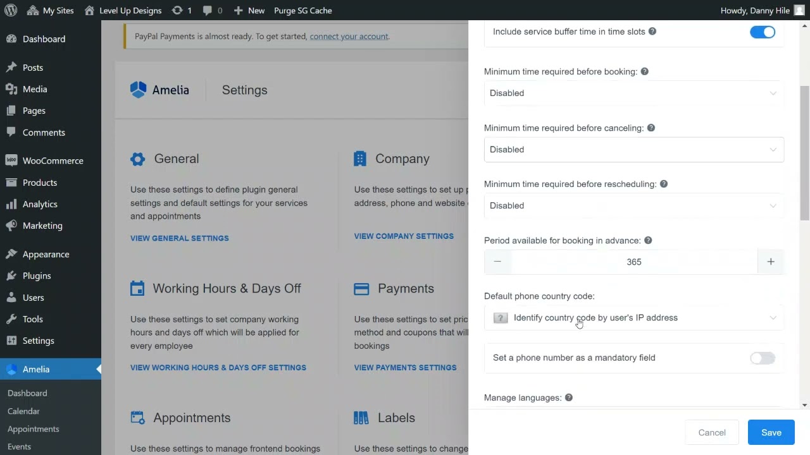The image size is (810, 455).
Task: Click the WooCommerce icon in sidebar
Action: coord(11,161)
